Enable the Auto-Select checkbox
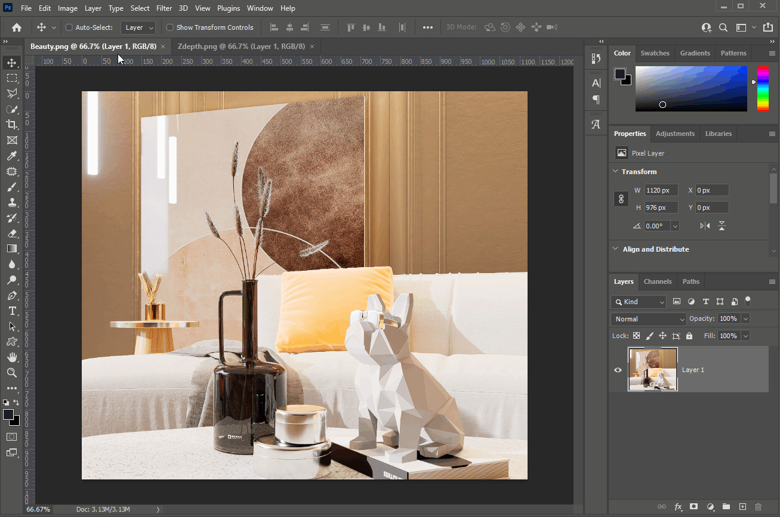The image size is (780, 517). pyautogui.click(x=69, y=27)
